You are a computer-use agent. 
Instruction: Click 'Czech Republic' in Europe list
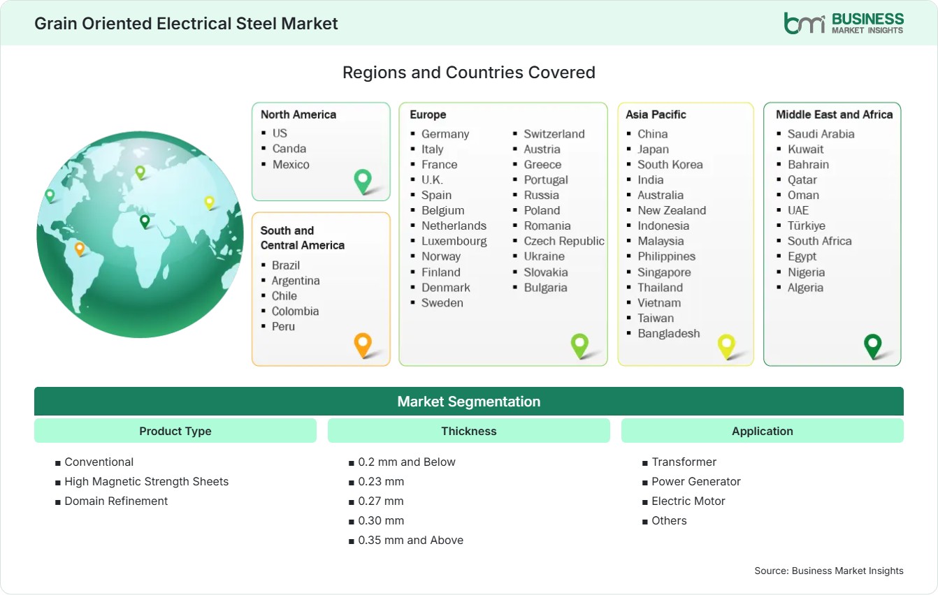point(564,241)
